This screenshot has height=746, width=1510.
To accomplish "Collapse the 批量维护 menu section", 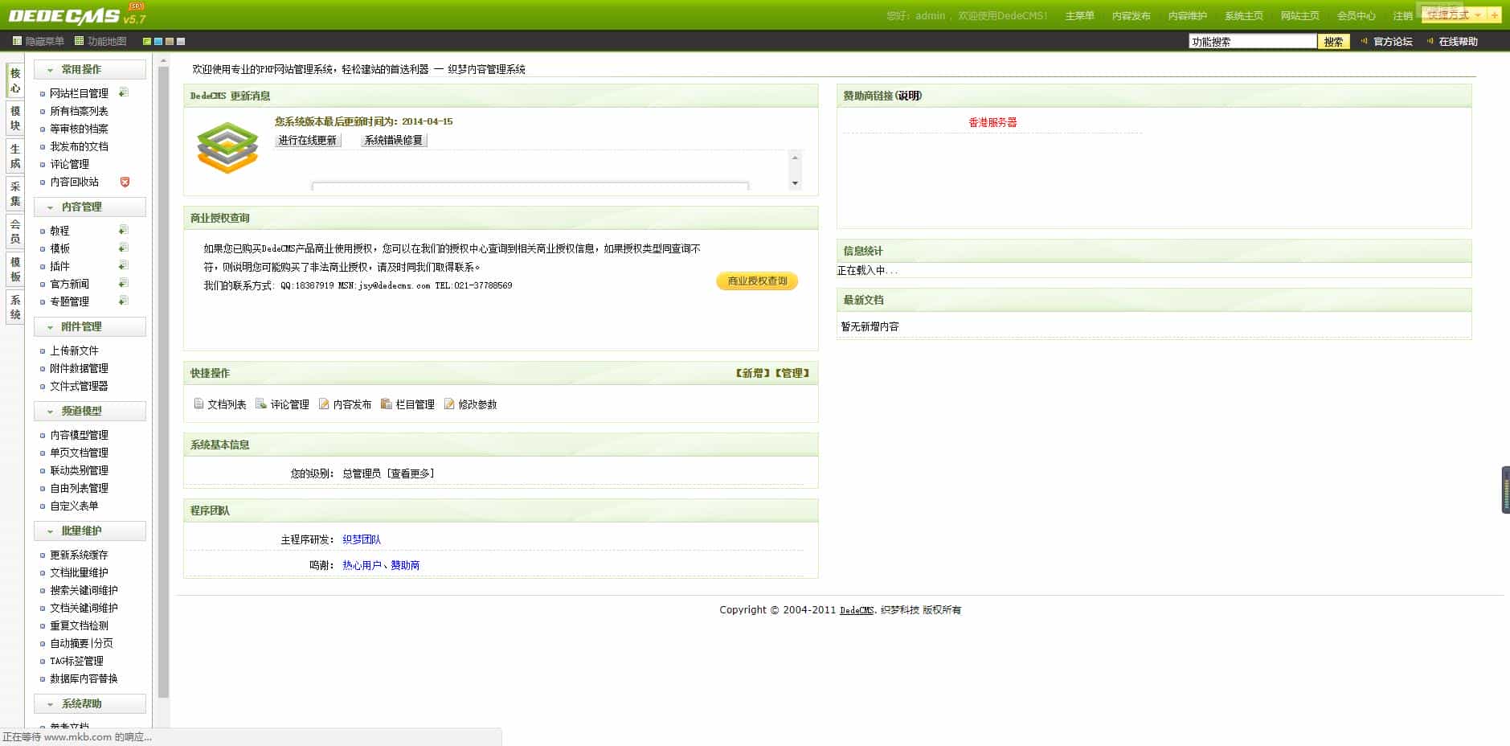I will [x=90, y=531].
